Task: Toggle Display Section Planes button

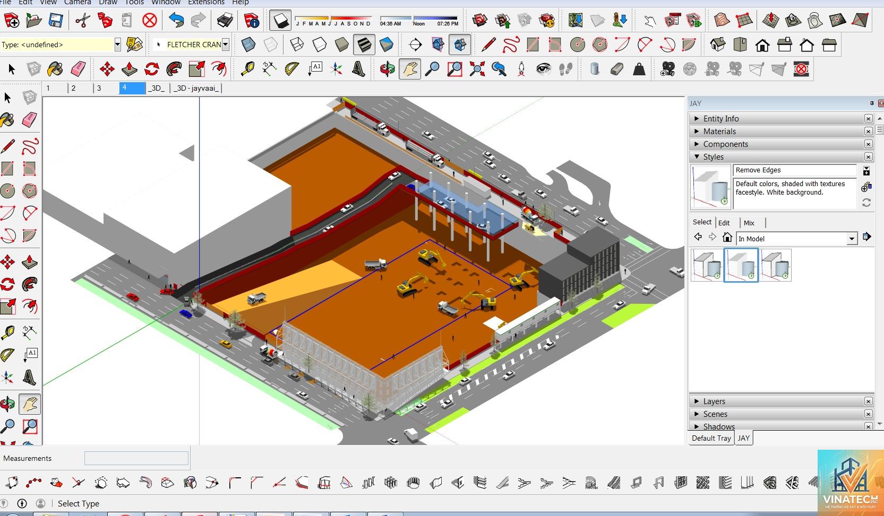Action: (437, 45)
